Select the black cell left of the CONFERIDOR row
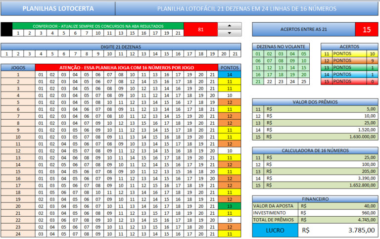The height and width of the screenshot is (239, 380). coord(6,30)
